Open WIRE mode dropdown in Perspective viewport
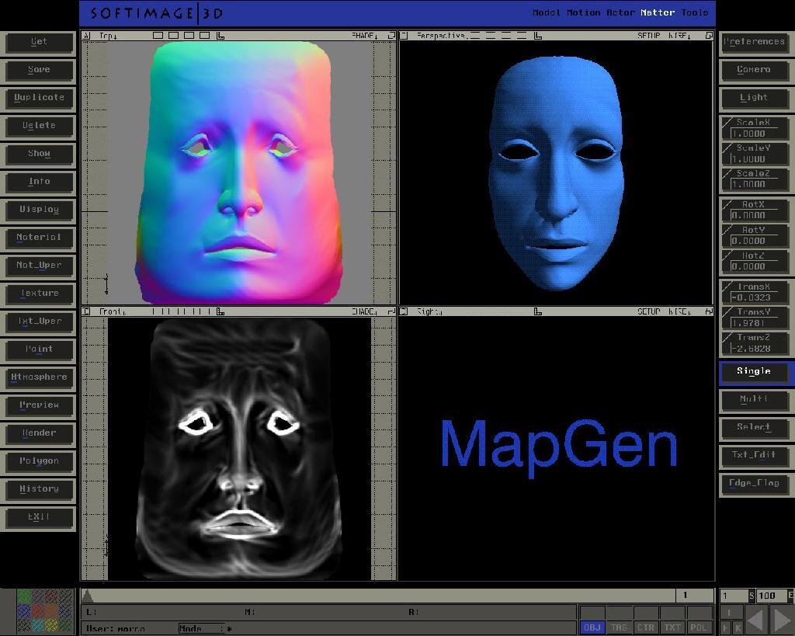 679,36
